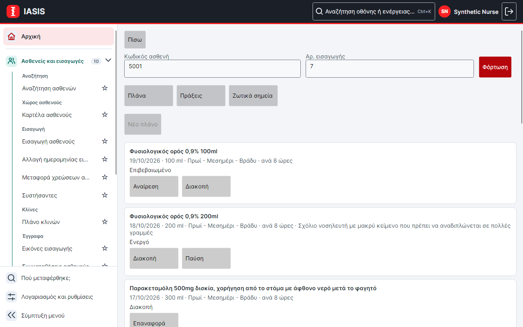Star the Μεταφορά χρεώσεων entry

(105, 177)
